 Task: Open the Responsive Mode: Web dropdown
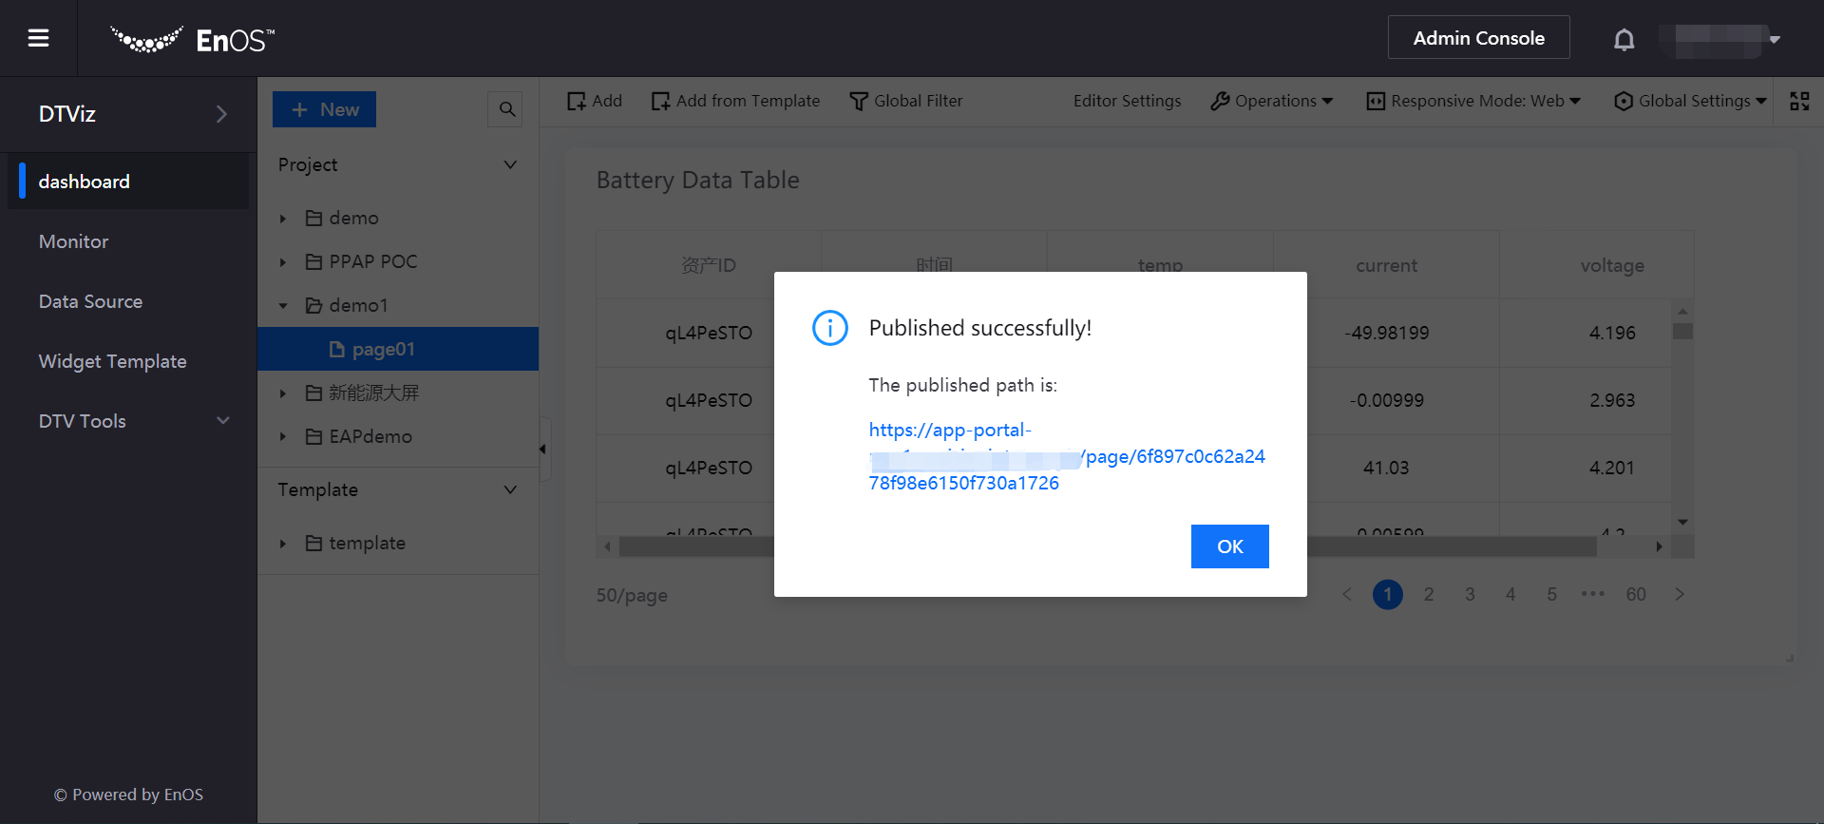click(1473, 101)
